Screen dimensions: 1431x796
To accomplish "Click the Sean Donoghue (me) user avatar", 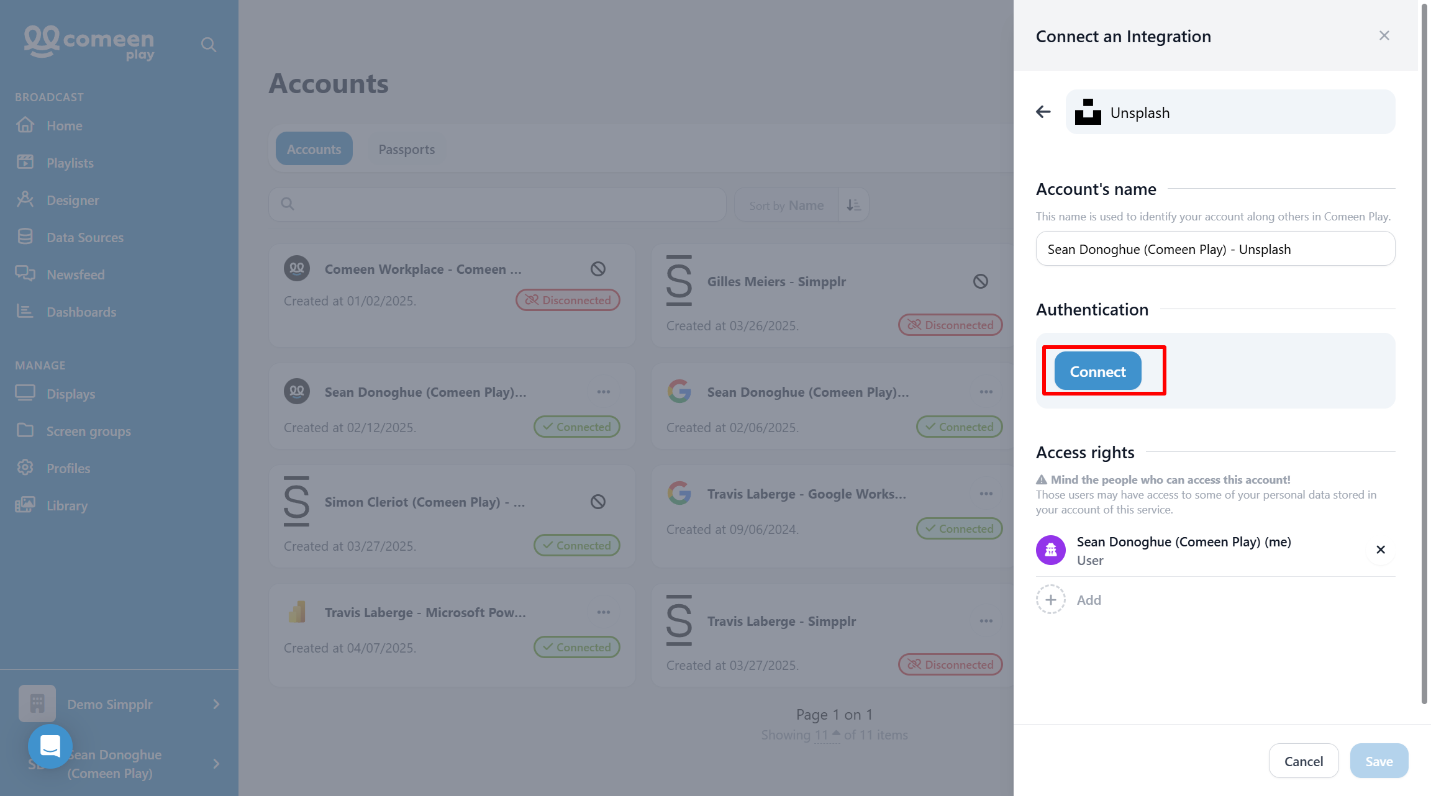I will (1051, 550).
